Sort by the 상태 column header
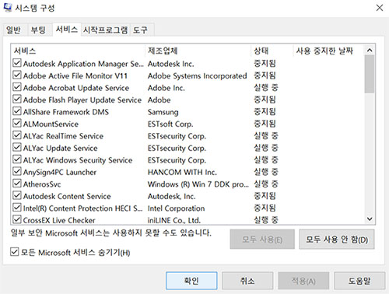This screenshot has width=389, height=294. [272, 51]
